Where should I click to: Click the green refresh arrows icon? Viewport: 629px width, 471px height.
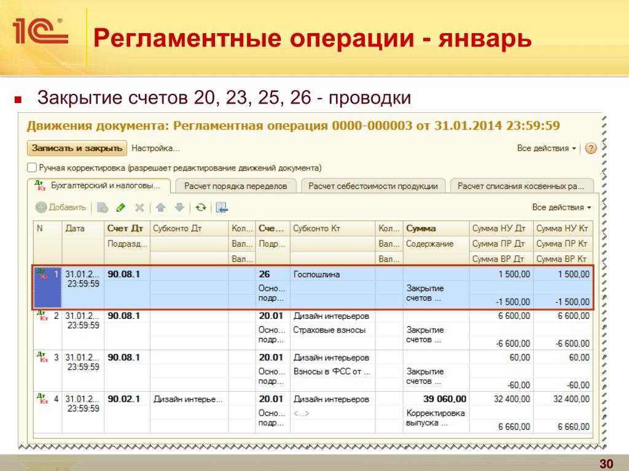(x=201, y=207)
